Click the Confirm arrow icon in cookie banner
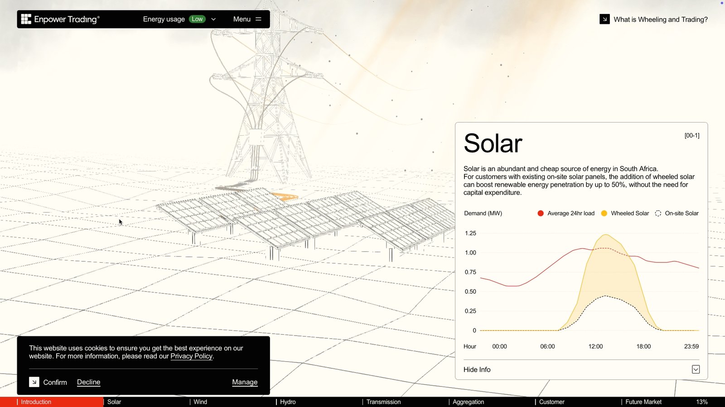 pyautogui.click(x=34, y=382)
